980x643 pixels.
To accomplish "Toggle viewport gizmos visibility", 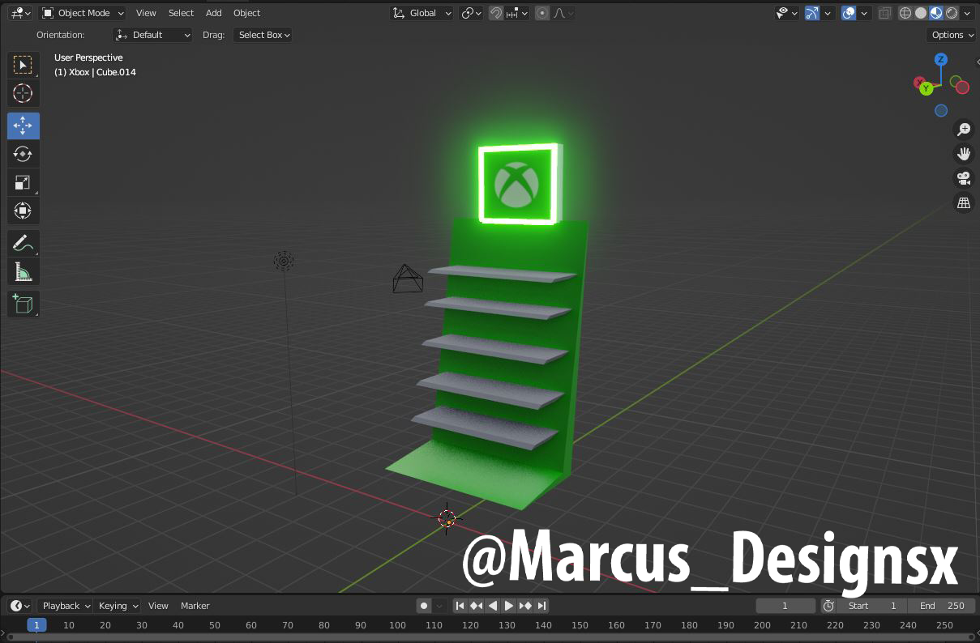I will pyautogui.click(x=811, y=13).
